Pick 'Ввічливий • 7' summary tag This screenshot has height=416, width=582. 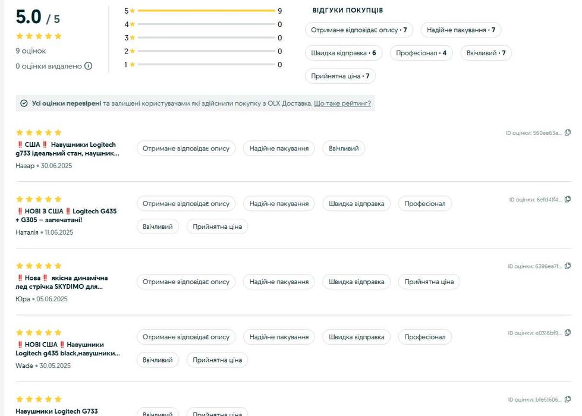(486, 53)
